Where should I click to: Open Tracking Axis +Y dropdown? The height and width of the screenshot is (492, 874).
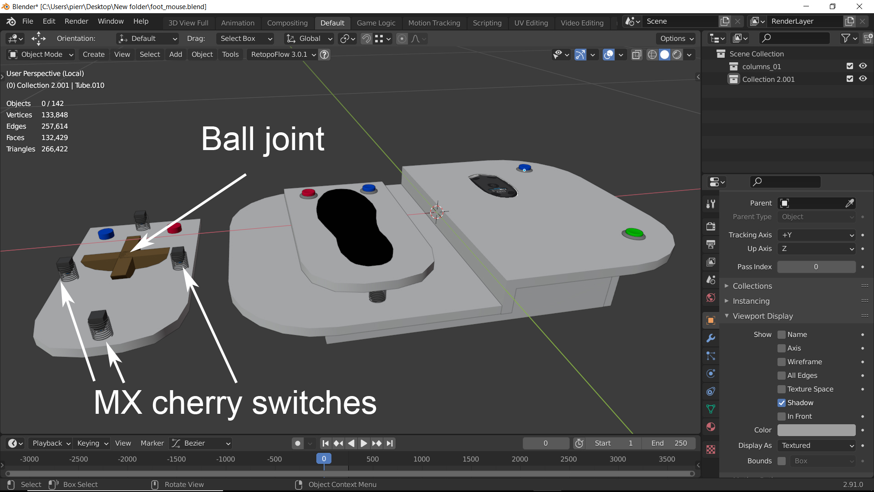[817, 235]
